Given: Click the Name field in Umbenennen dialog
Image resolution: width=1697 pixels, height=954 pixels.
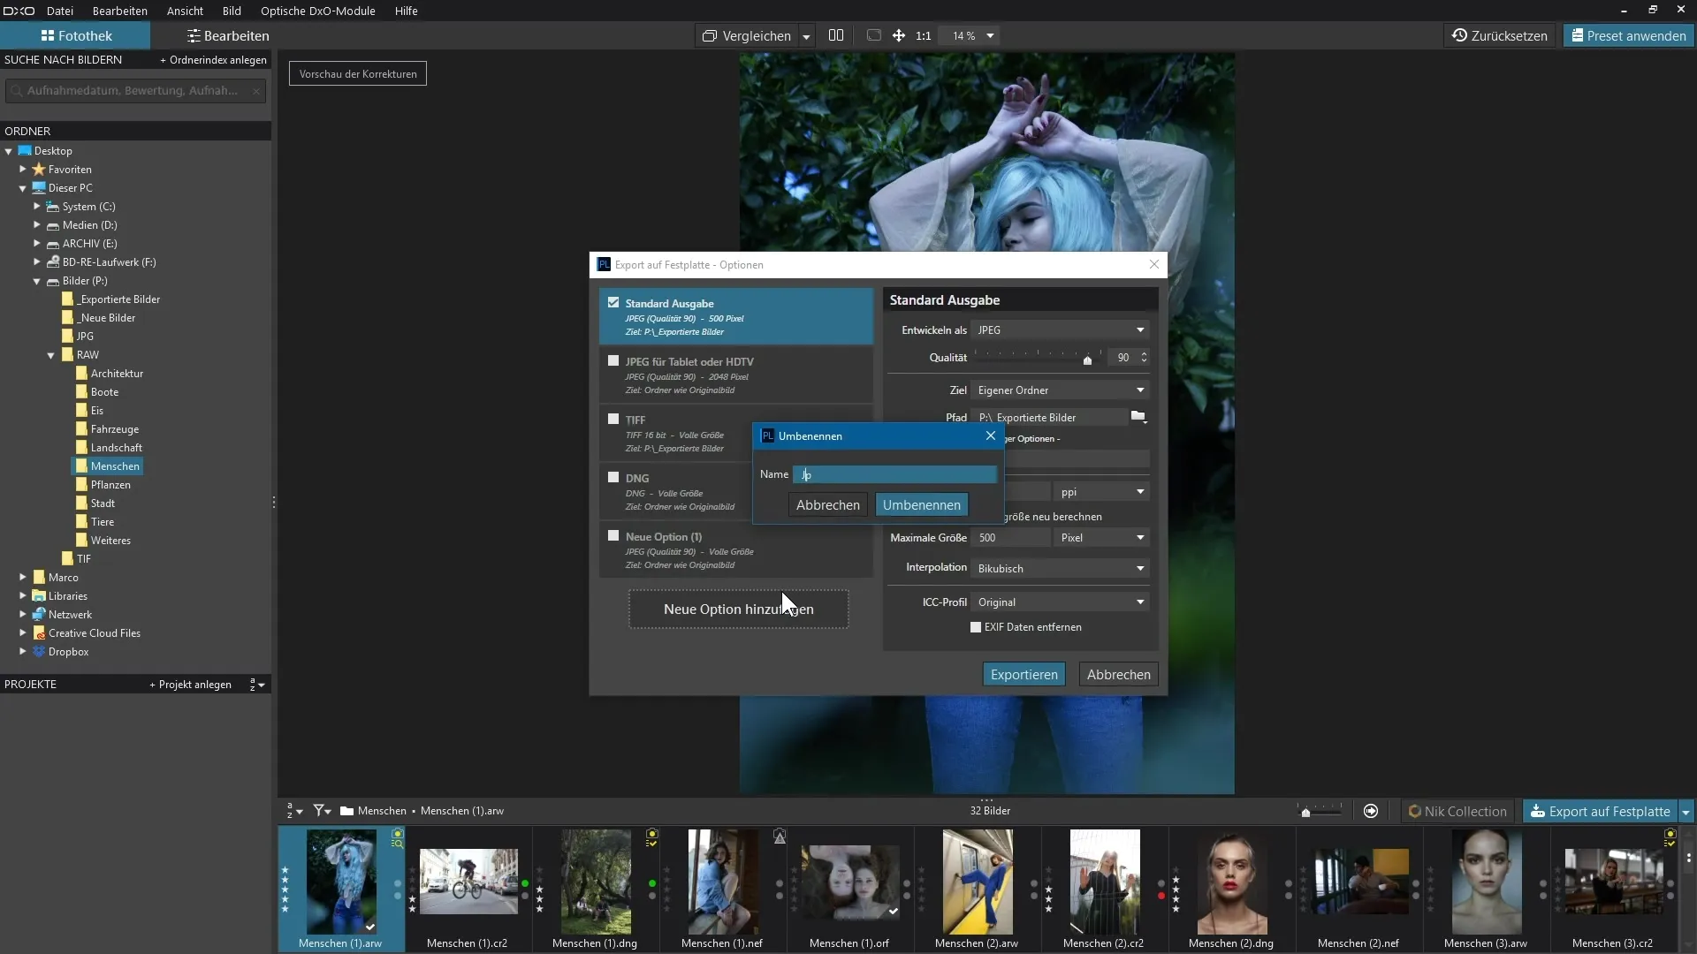Looking at the screenshot, I should click(x=894, y=475).
